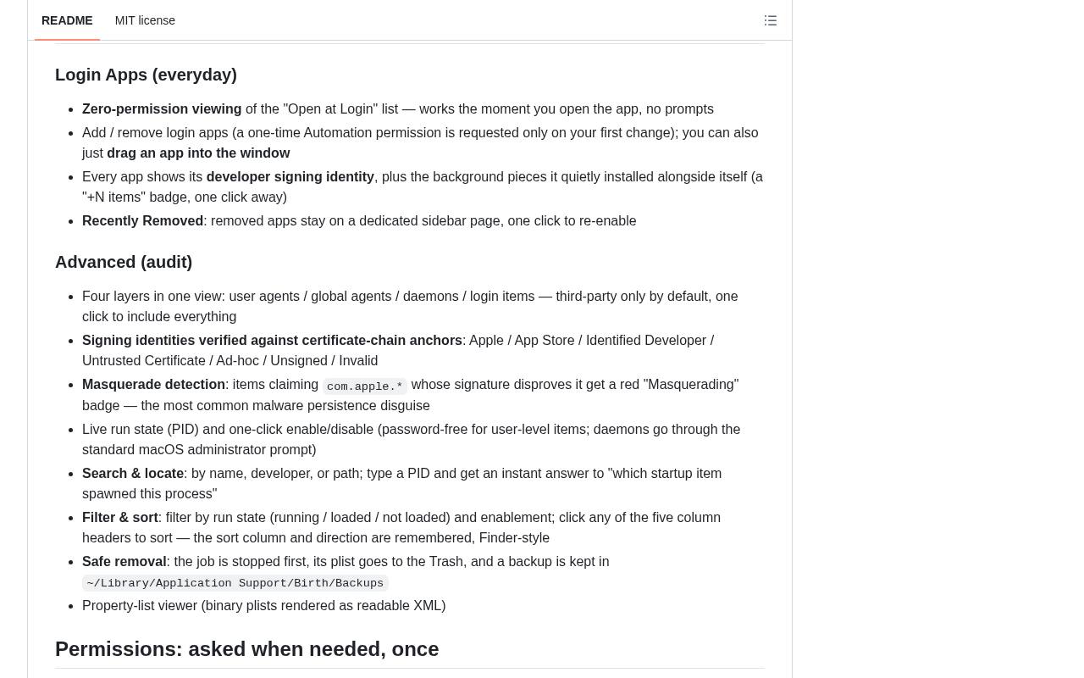This screenshot has width=1084, height=678.
Task: Open the MIT license tab
Action: 145,20
